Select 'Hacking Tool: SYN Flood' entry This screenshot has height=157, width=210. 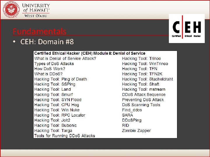[x=58, y=100]
